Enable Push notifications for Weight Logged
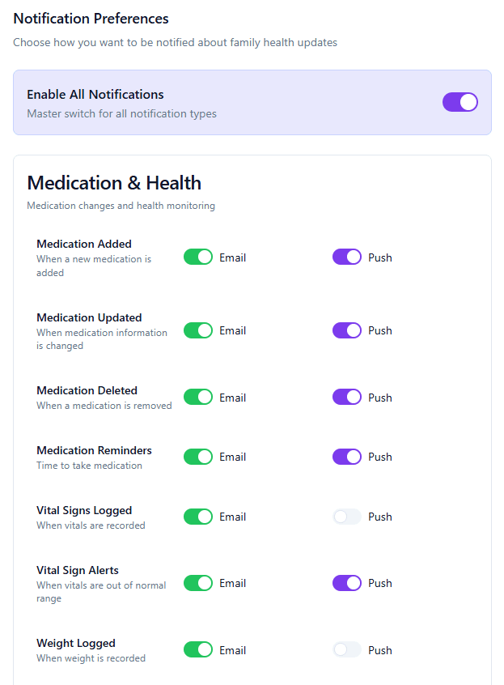 [346, 649]
